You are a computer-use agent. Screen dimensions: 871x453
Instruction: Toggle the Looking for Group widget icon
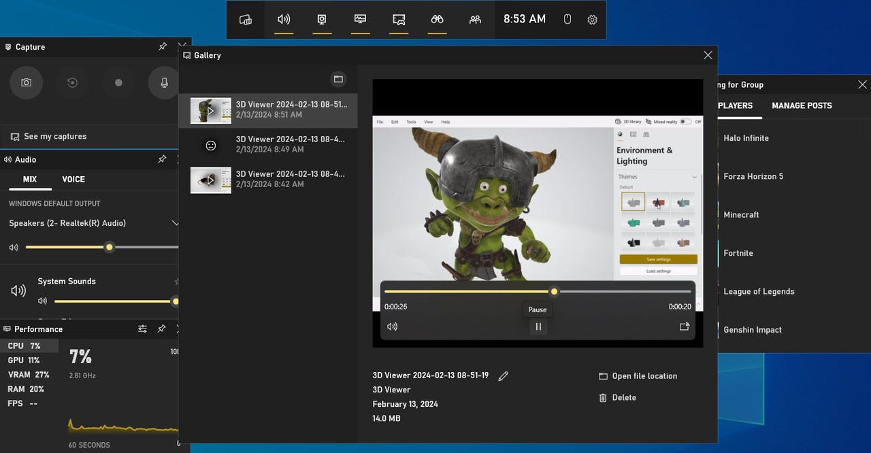[x=437, y=20]
